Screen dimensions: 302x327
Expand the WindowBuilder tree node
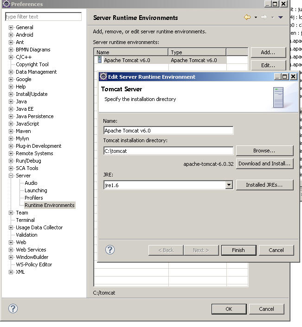[x=11, y=257]
